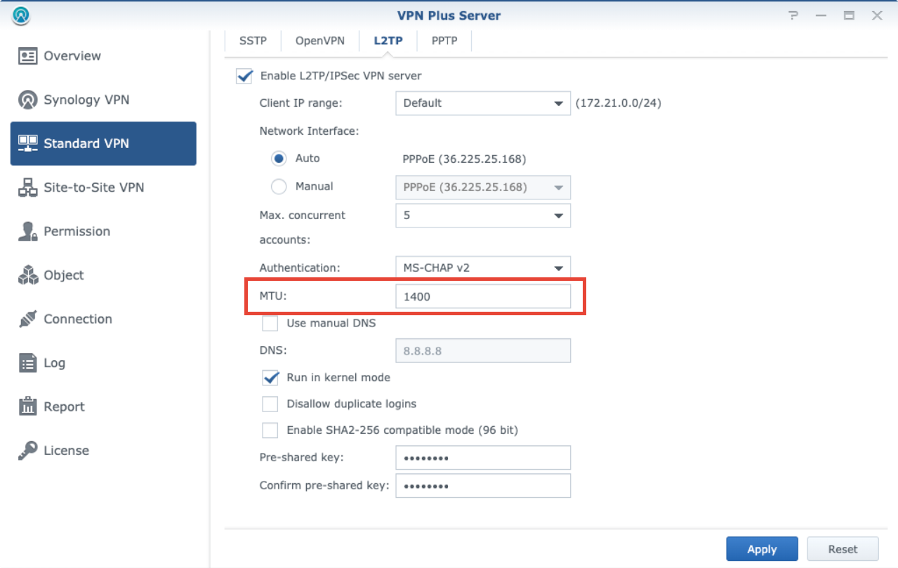Check Disallow duplicate logins
The height and width of the screenshot is (568, 898).
[270, 404]
